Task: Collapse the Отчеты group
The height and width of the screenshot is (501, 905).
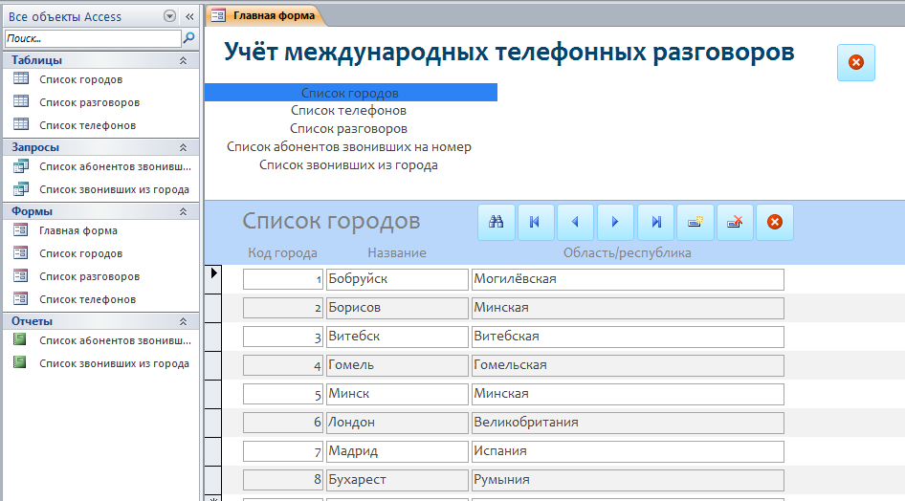Action: 183,321
